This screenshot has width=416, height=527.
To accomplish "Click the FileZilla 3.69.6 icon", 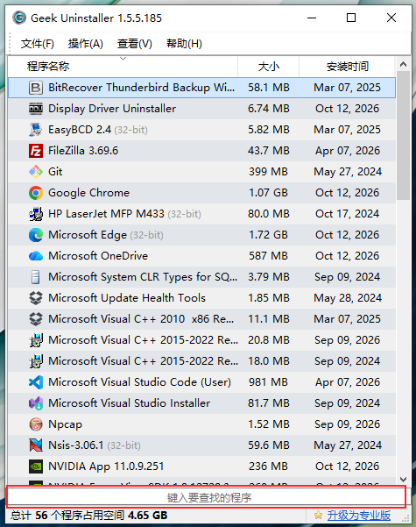I will (x=36, y=151).
